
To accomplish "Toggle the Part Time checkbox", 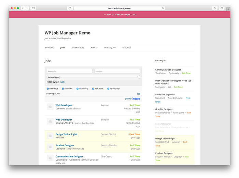I will (93, 88).
